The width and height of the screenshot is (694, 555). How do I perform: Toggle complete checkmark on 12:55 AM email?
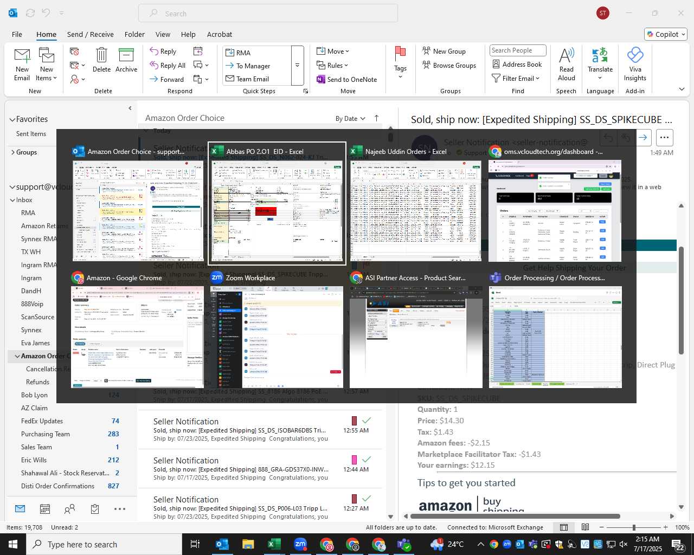[x=367, y=421]
